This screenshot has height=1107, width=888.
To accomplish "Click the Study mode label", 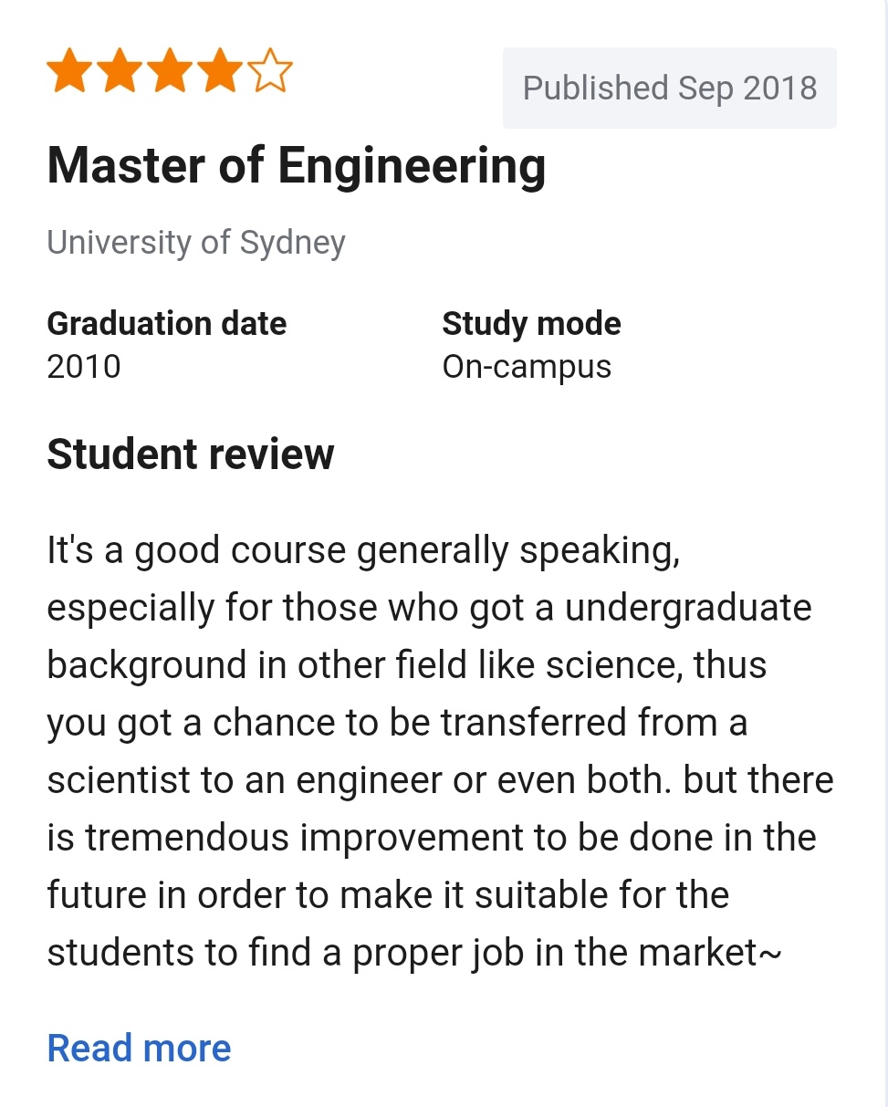I will pyautogui.click(x=531, y=323).
